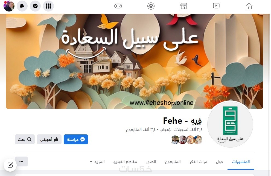Open the account profile avatar
The image size is (271, 176).
pos(9,6)
